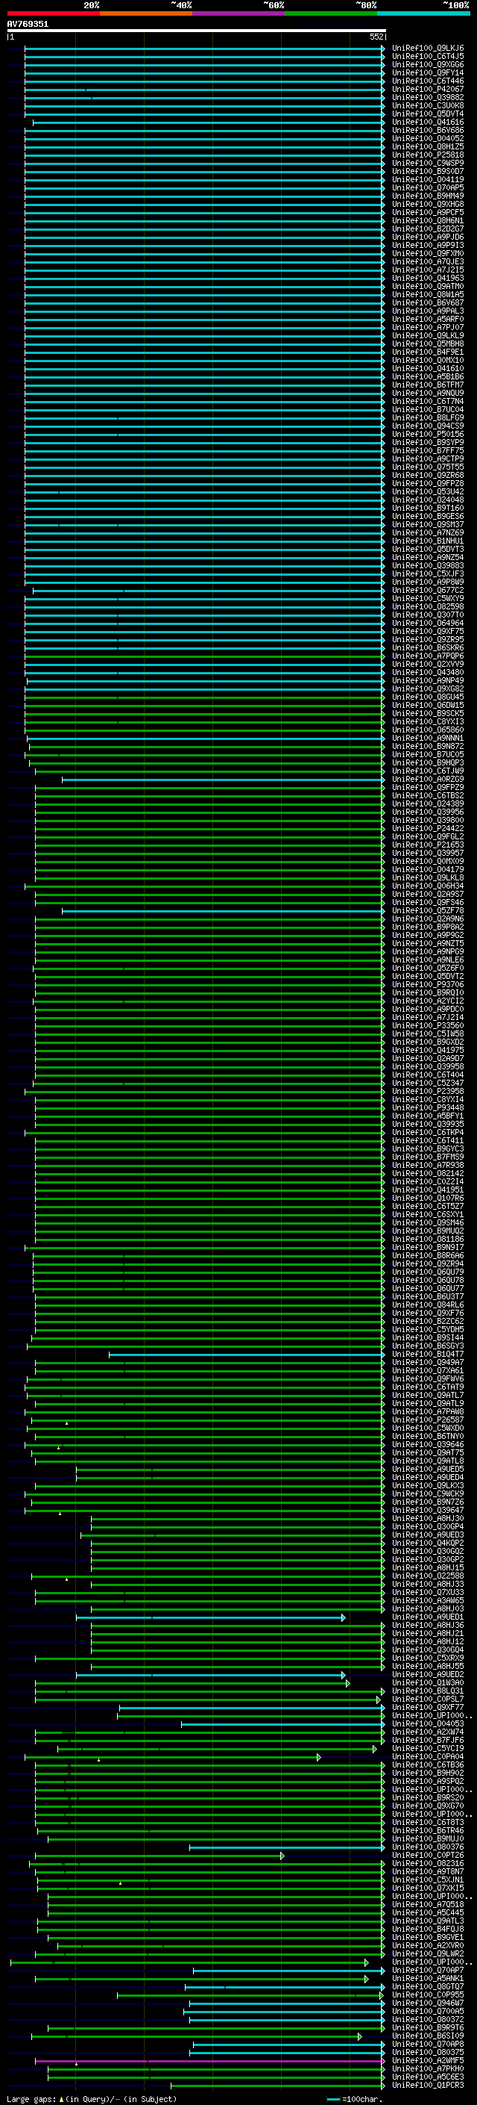Select the UniRef100_A9T8N7 label
The height and width of the screenshot is (2105, 477).
(427, 1871)
